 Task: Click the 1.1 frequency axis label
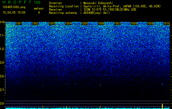pos(2,35)
